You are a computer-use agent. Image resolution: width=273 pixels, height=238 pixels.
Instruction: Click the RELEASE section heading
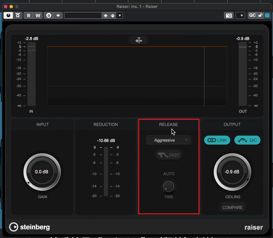(x=168, y=124)
